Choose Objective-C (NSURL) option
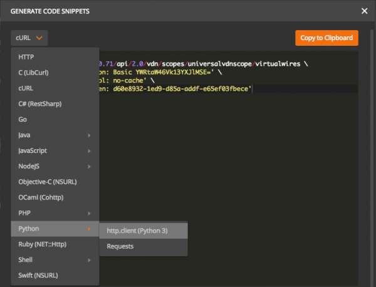This screenshot has width=376, height=287. coord(47,182)
